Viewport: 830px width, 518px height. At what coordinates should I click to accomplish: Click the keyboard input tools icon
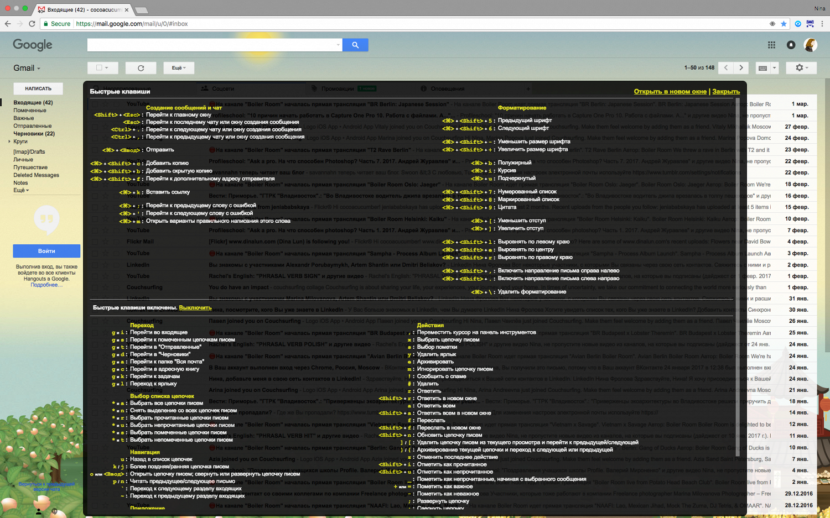tap(762, 68)
